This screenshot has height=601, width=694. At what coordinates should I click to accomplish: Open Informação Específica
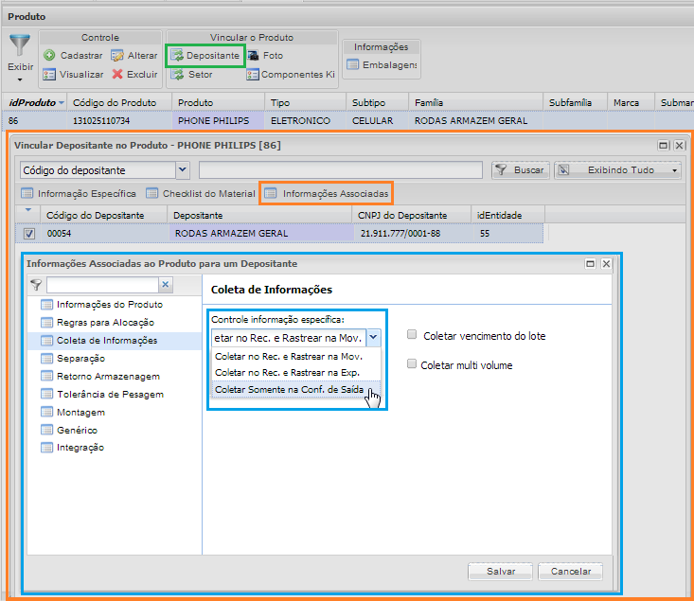click(x=79, y=193)
